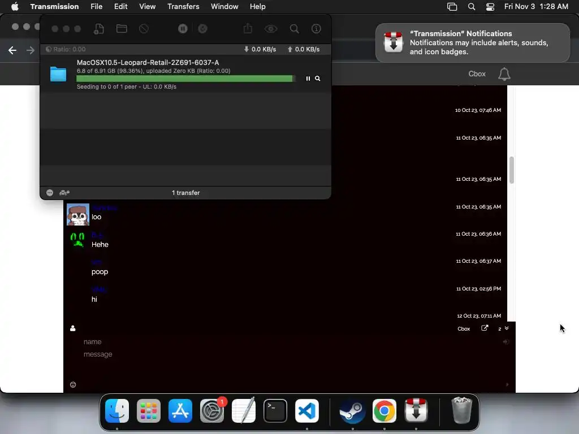This screenshot has width=579, height=434.
Task: Open Launchpad from the Dock
Action: click(x=149, y=411)
